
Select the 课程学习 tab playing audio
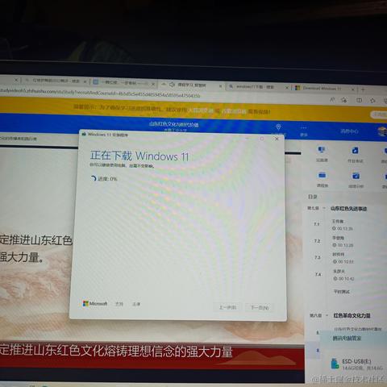pyautogui.click(x=192, y=85)
